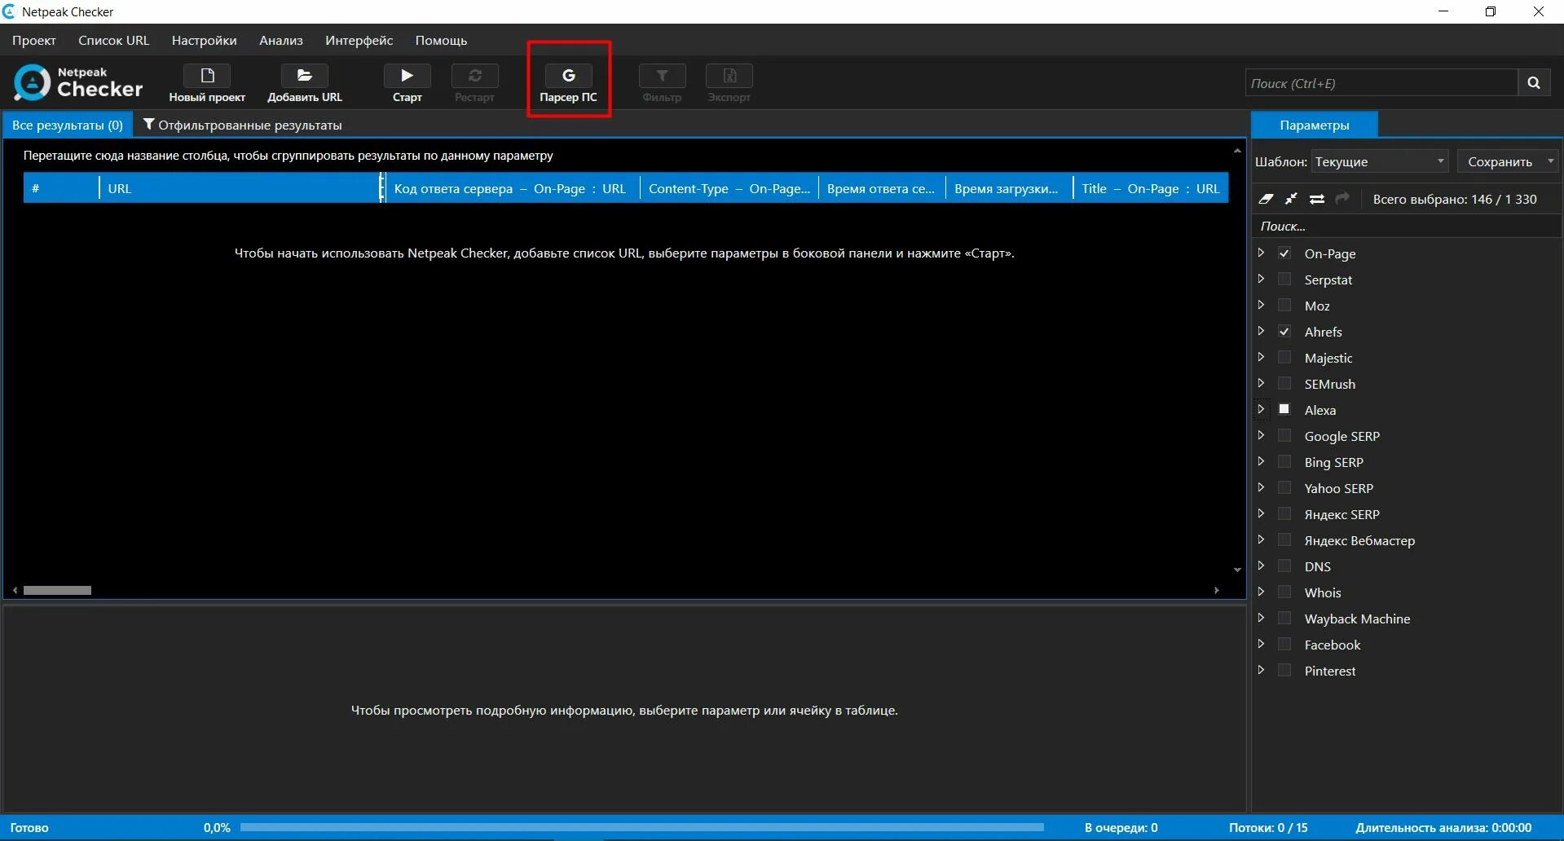Check the SEMrush checkbox

pyautogui.click(x=1284, y=384)
